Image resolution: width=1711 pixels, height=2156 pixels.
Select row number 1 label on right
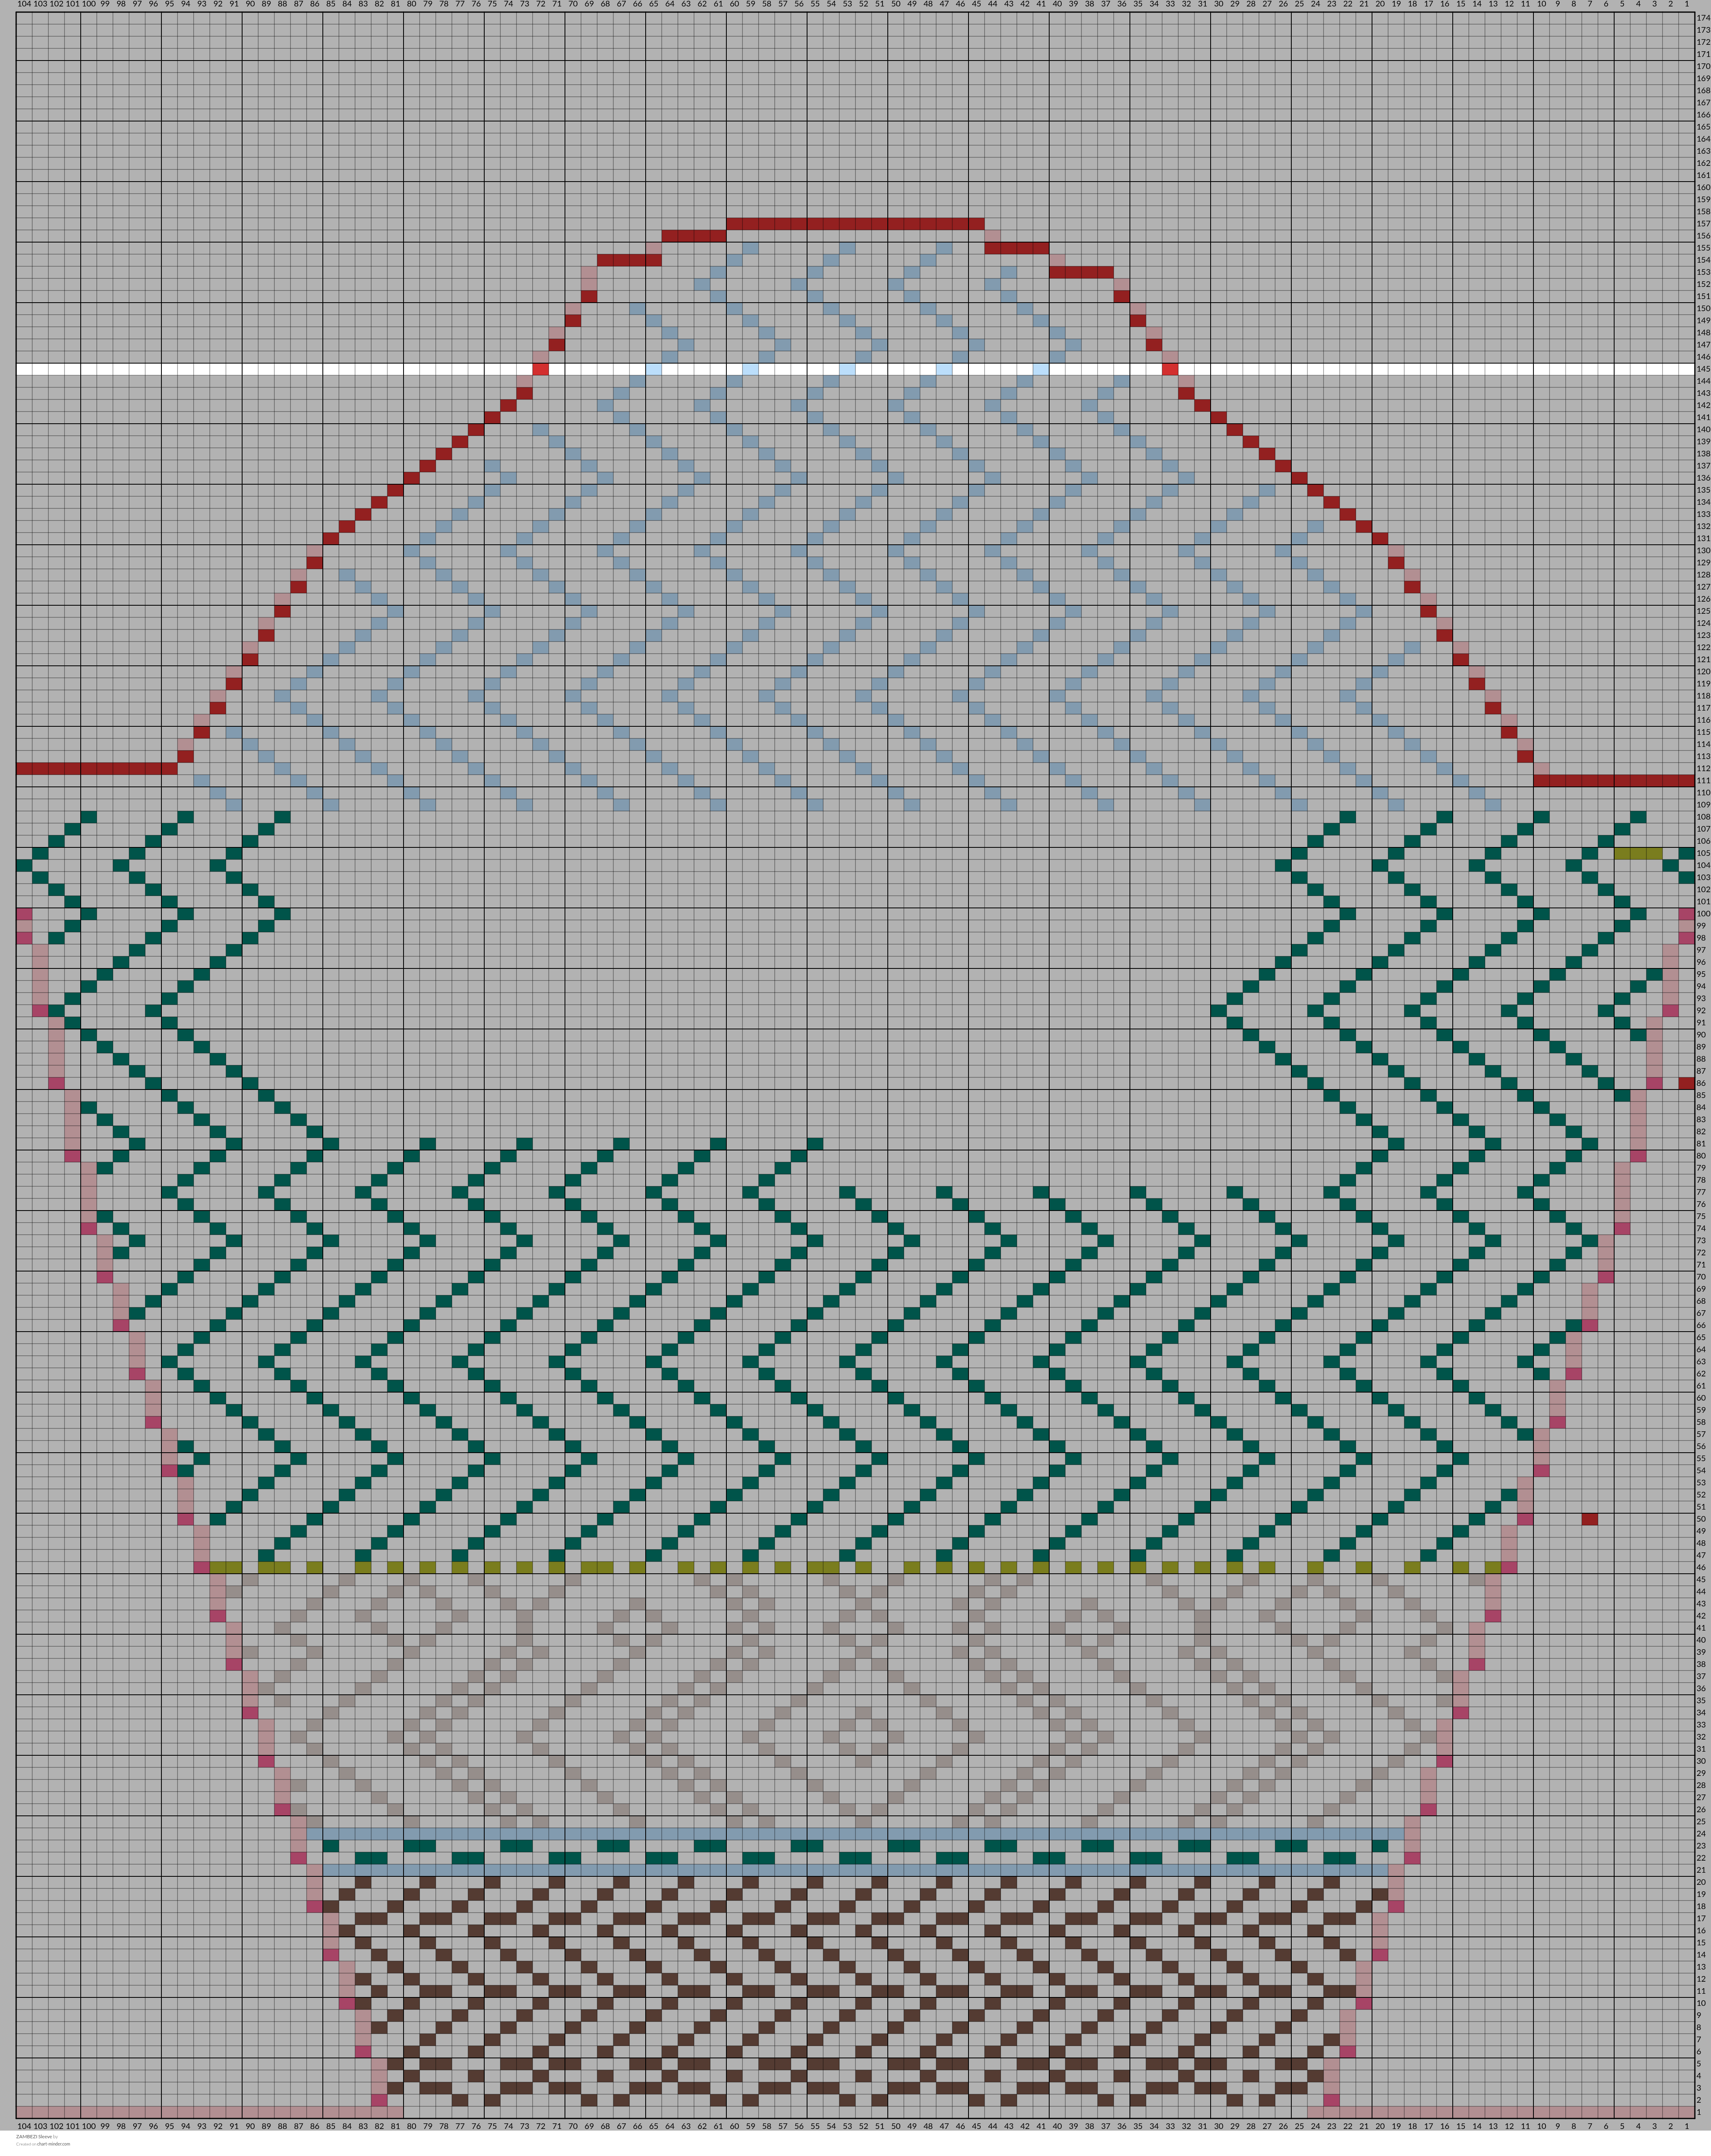tap(1702, 2112)
